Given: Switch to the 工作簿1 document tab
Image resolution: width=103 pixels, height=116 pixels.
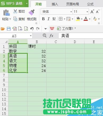Looking at the screenshot, I should tap(67, 28).
